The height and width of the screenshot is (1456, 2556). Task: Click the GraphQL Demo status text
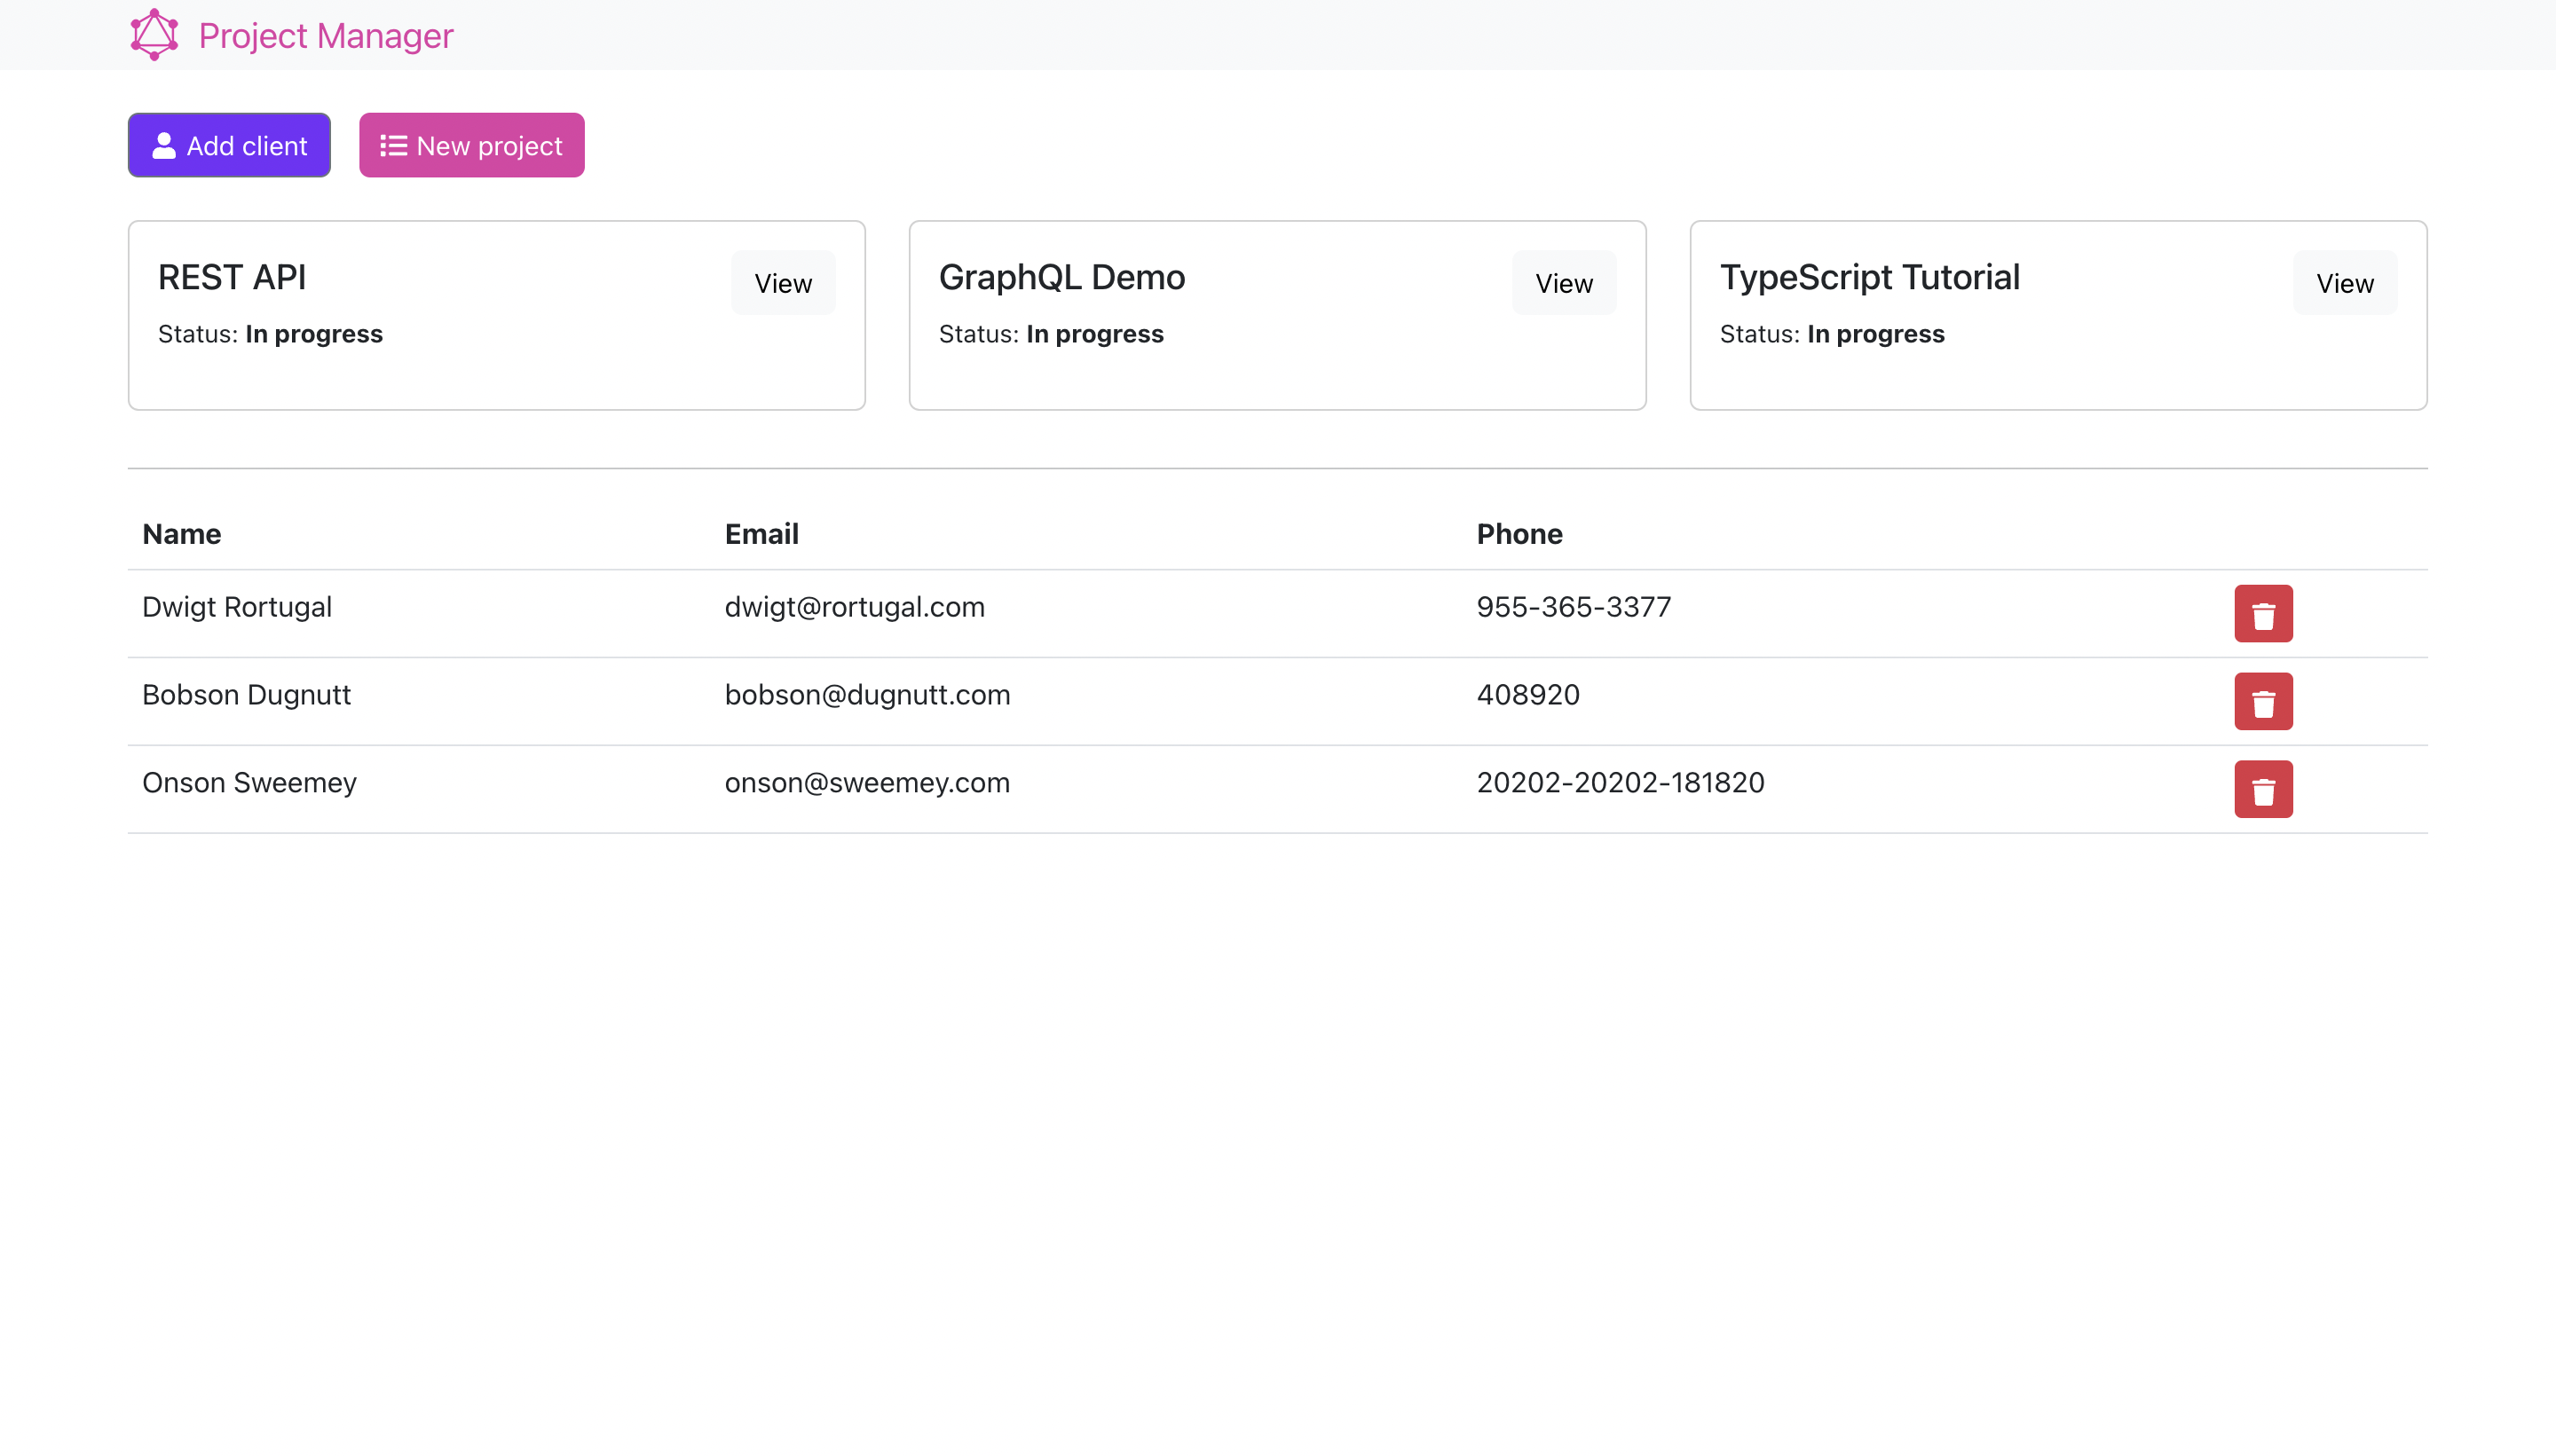(1051, 334)
